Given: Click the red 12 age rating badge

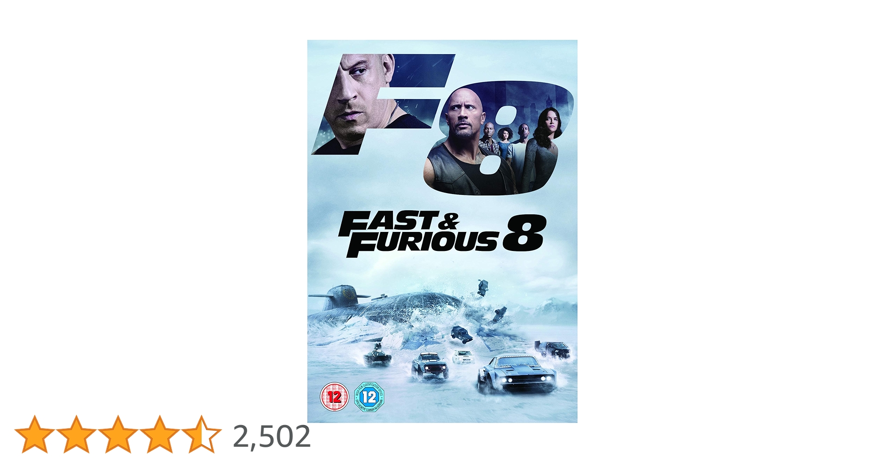Looking at the screenshot, I should click(335, 397).
